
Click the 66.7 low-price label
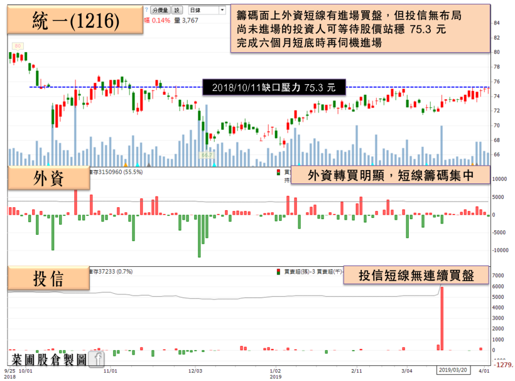pos(207,155)
